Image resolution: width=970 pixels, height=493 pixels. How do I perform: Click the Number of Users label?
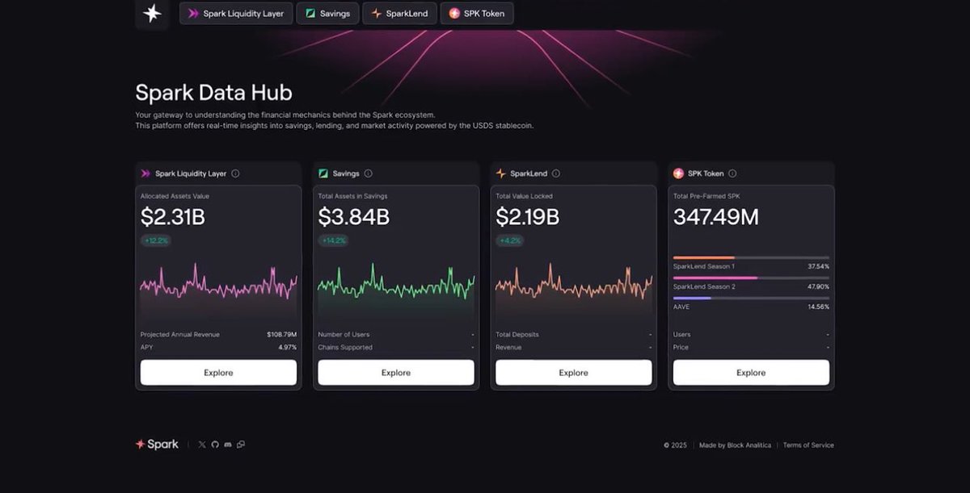point(344,334)
